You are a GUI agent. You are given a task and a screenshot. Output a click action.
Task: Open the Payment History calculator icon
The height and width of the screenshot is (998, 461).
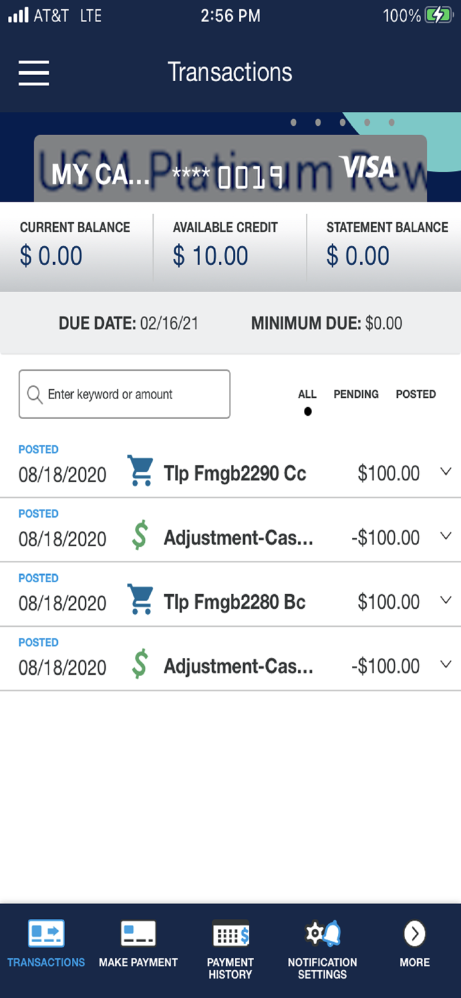coord(230,933)
